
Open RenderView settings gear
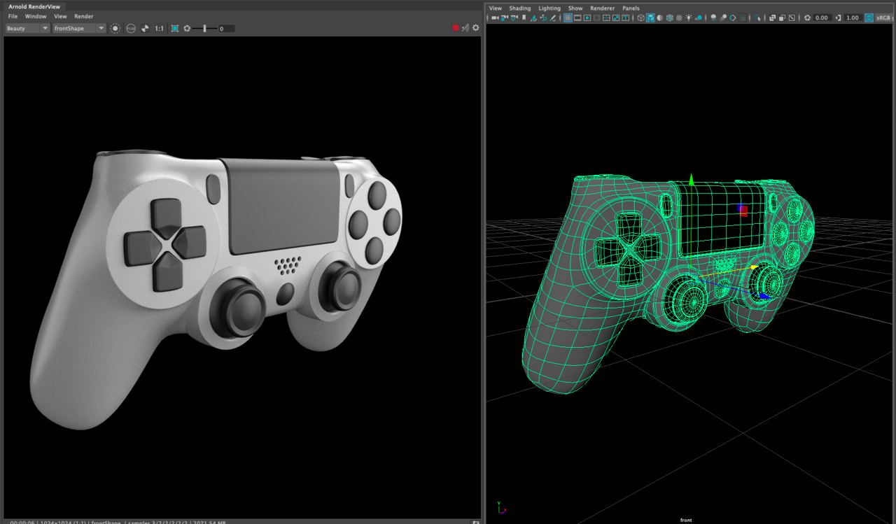tap(476, 27)
